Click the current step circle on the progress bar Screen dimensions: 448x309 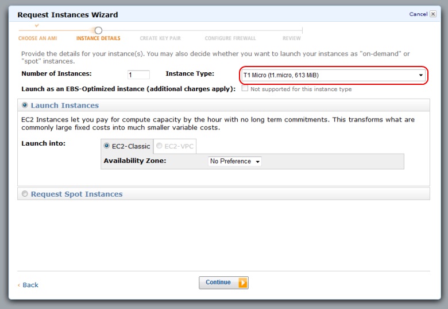point(98,30)
